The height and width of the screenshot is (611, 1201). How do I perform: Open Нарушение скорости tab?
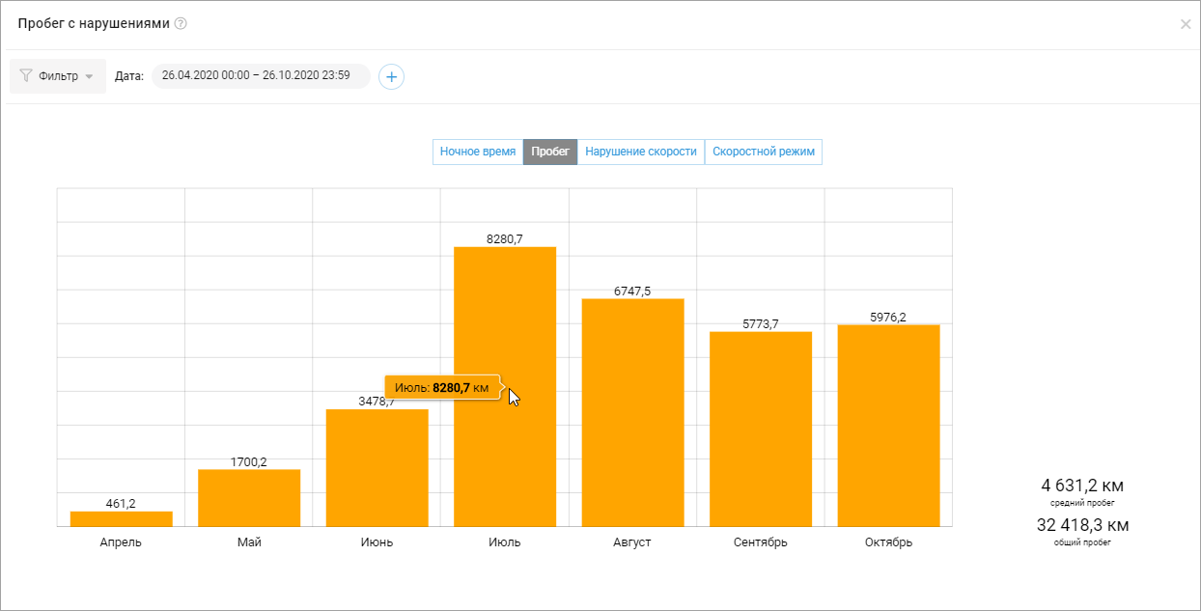641,152
